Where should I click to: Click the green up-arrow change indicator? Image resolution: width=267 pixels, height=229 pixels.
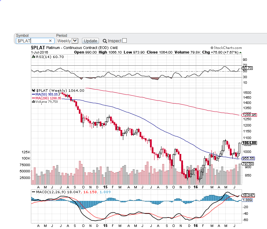coord(240,52)
